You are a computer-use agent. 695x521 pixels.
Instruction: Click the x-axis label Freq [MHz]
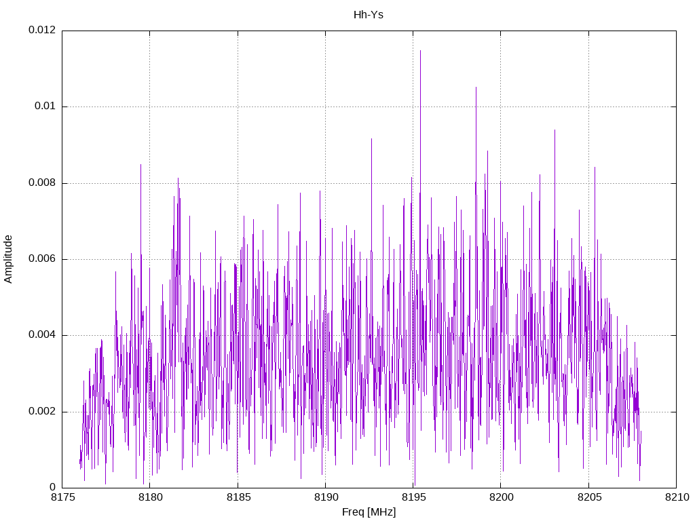click(x=369, y=512)
